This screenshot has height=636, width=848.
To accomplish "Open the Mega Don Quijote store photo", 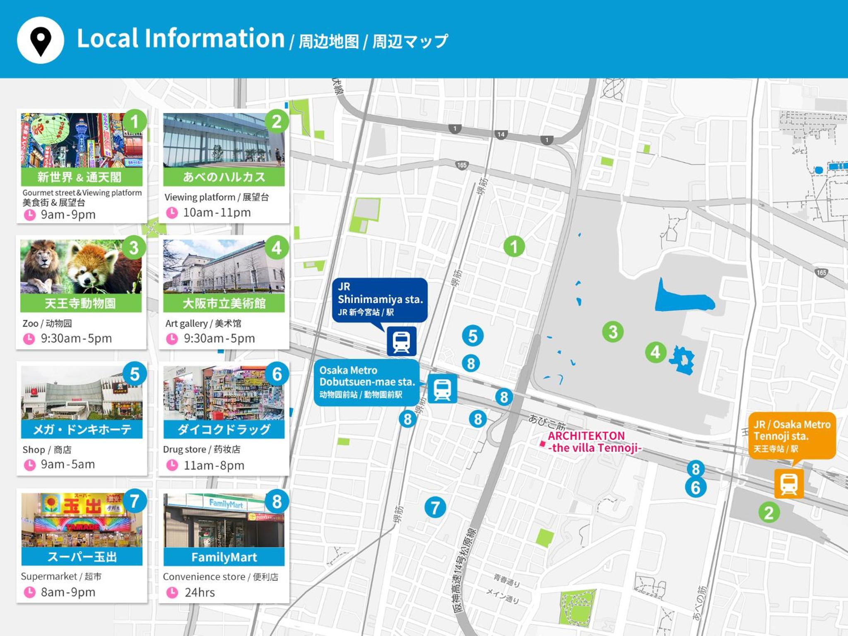I will [82, 393].
